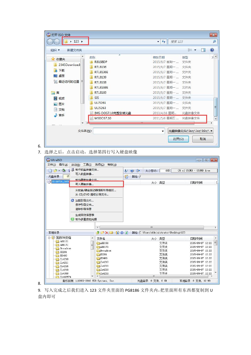The image size is (251, 355).
Task: Choose 加载引导文件 from the boot menu
Action: pos(96,201)
